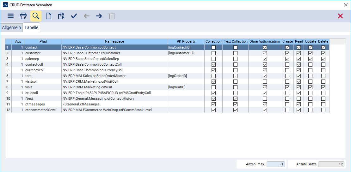Uncheck Ohne Authorisation for customer row
The height and width of the screenshot is (172, 351).
(265, 53)
